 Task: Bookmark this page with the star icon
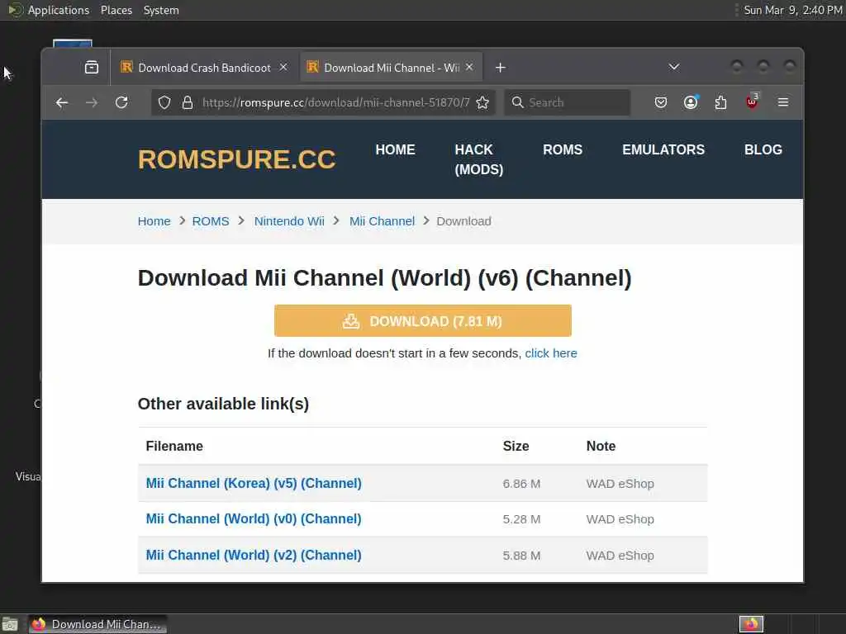pos(482,102)
